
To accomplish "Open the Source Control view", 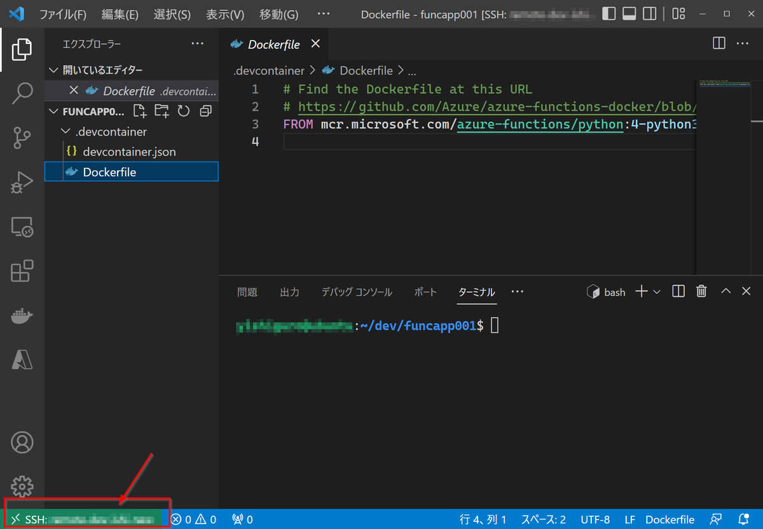I will point(22,137).
